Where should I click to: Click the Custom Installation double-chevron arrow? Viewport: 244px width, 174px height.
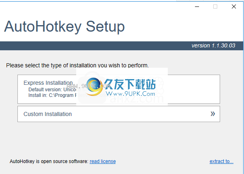pyautogui.click(x=213, y=114)
